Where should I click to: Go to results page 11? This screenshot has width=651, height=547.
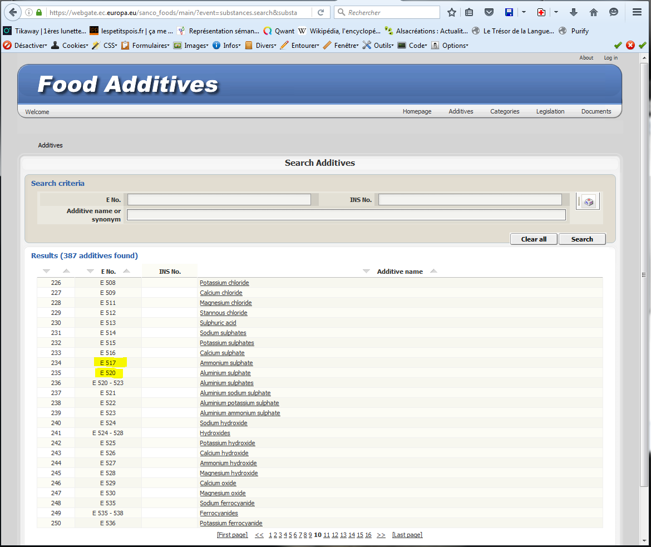click(327, 535)
